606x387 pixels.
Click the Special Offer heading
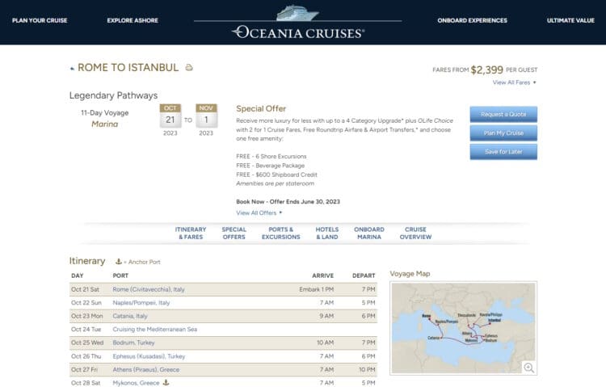click(261, 108)
